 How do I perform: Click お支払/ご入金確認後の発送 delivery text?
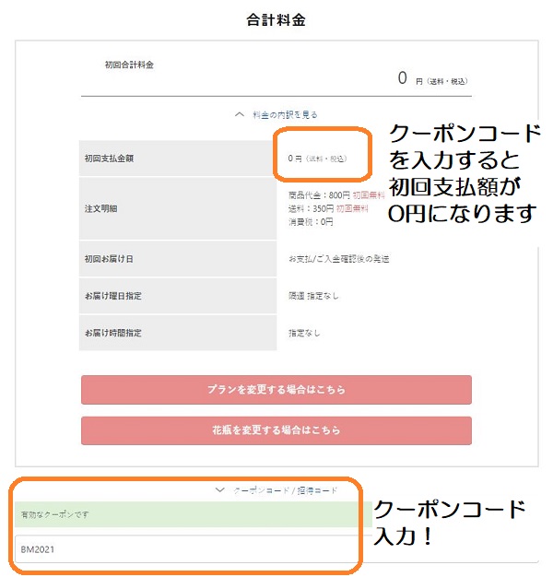(x=339, y=259)
